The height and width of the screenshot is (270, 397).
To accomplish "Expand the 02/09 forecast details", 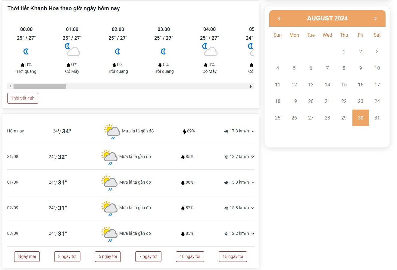I will coord(253,208).
